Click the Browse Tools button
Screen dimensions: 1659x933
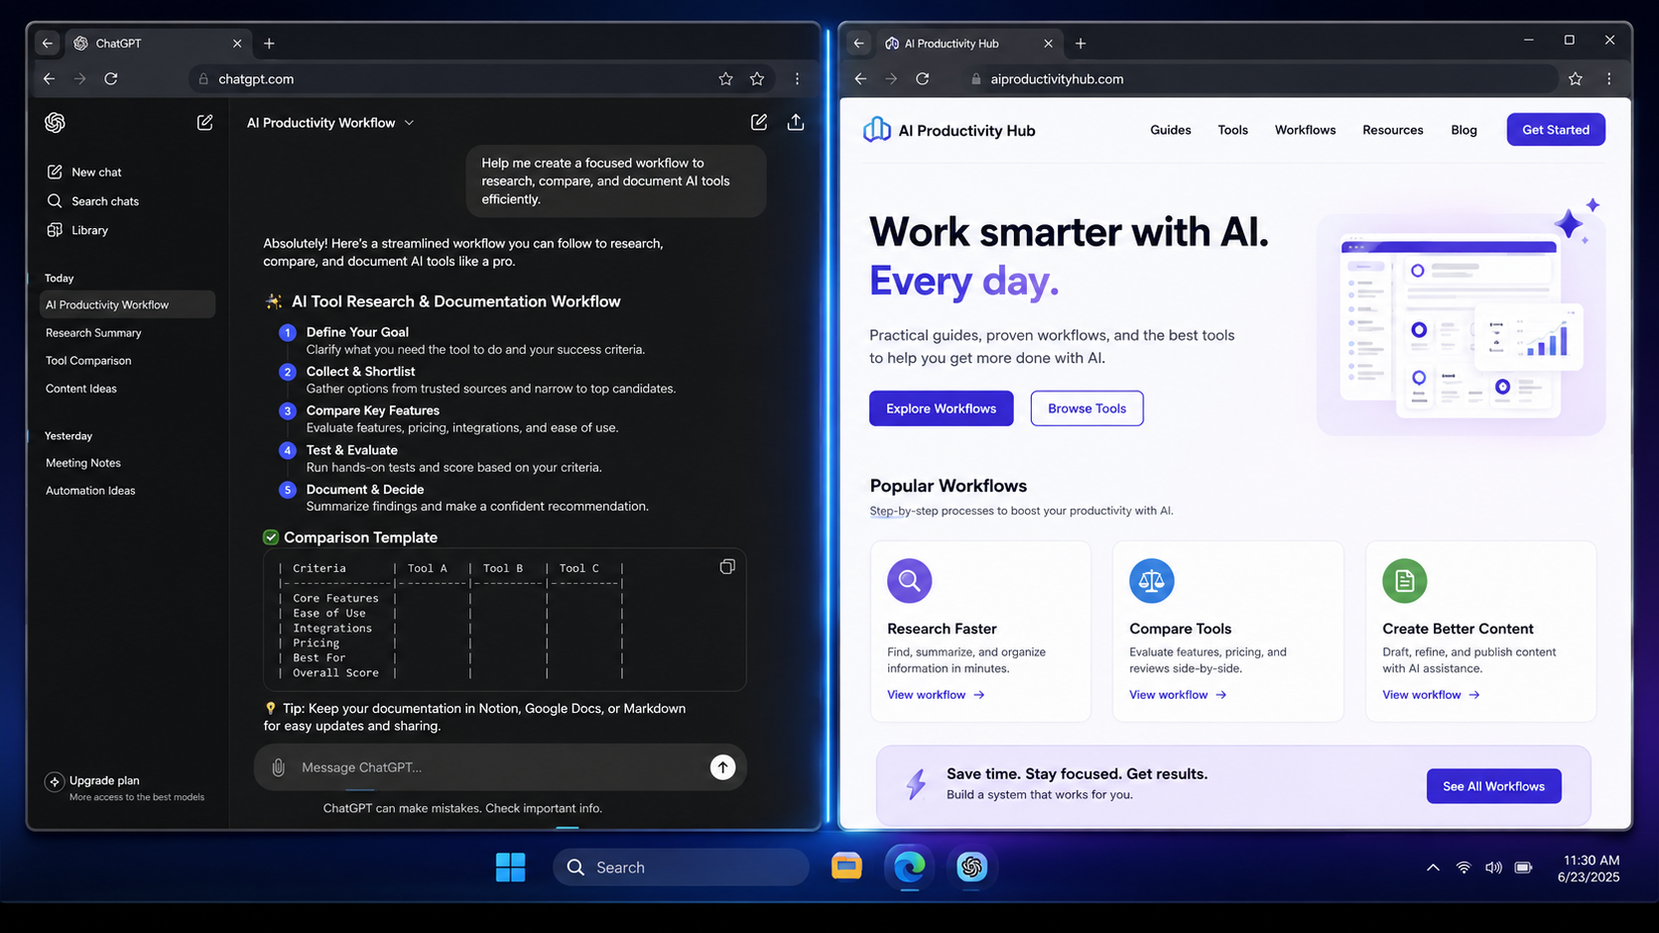[x=1086, y=408]
